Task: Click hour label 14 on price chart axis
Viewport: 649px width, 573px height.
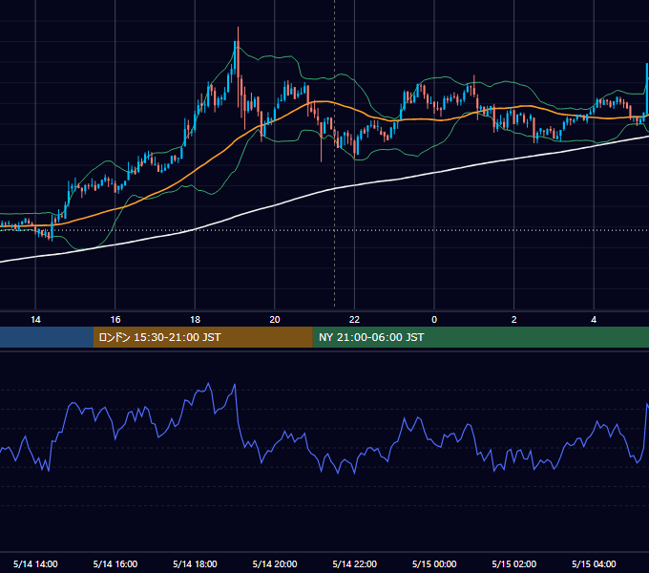Action: pos(35,320)
